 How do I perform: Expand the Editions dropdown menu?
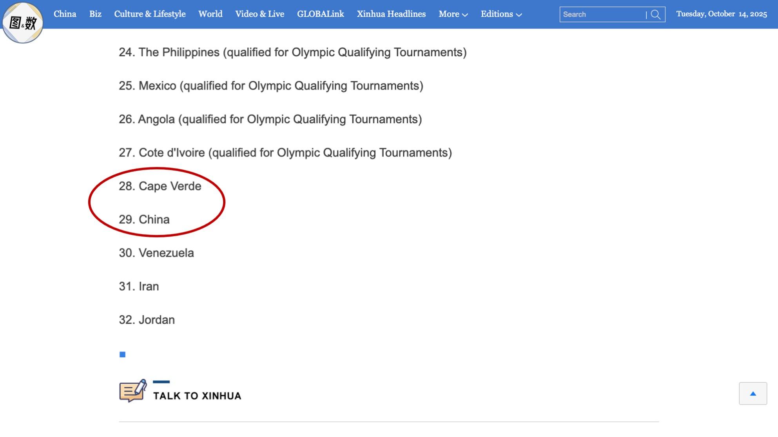pyautogui.click(x=501, y=14)
